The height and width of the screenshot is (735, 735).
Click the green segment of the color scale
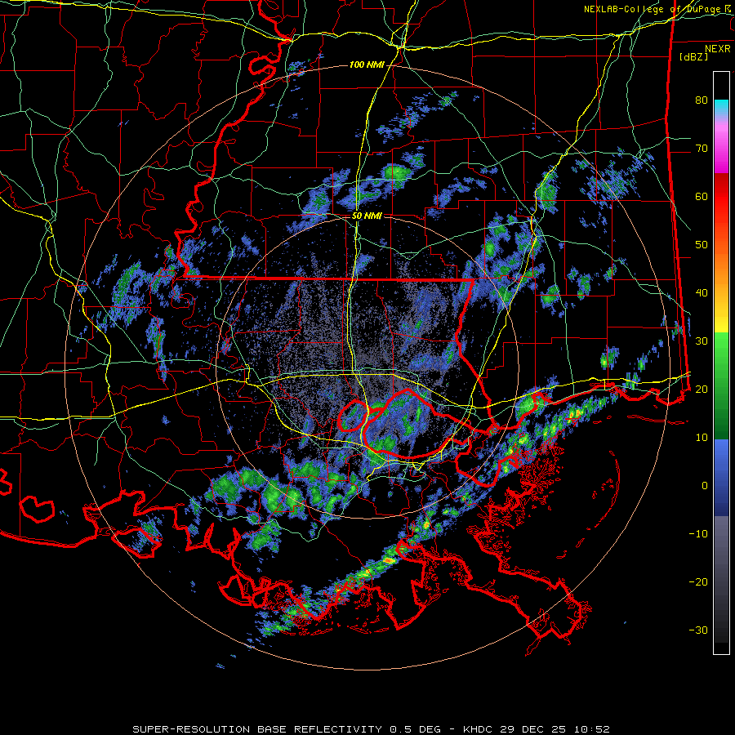(x=721, y=385)
